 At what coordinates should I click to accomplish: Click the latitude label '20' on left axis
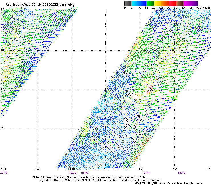tap(2, 9)
